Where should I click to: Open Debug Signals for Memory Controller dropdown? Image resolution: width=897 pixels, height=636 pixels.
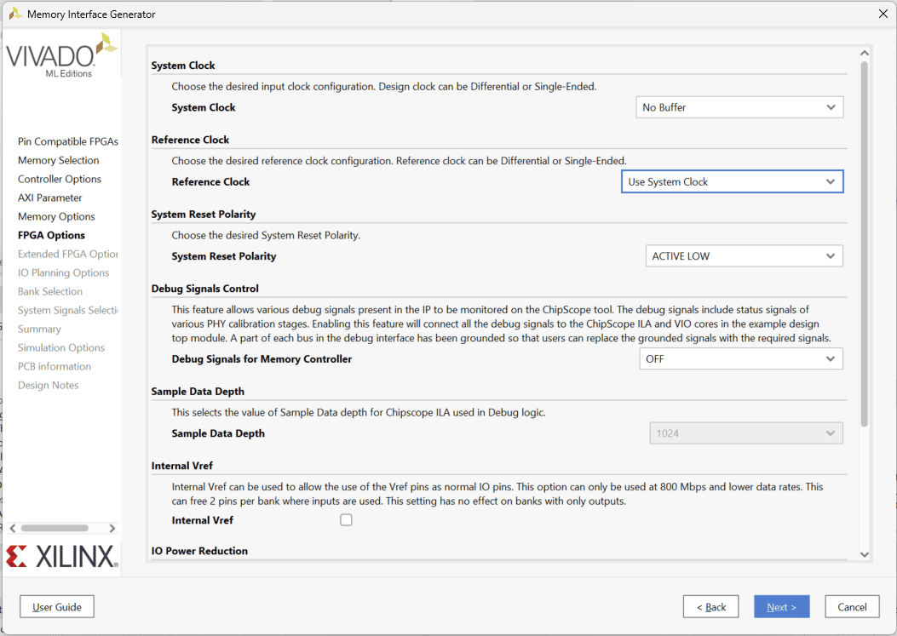[x=740, y=359]
